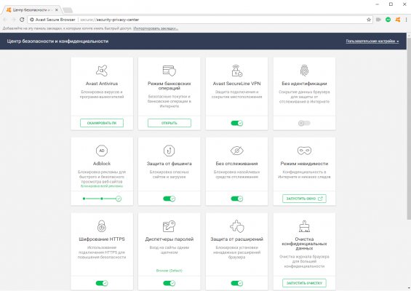Click the Очистка конфиденциальных данных title

click(304, 244)
